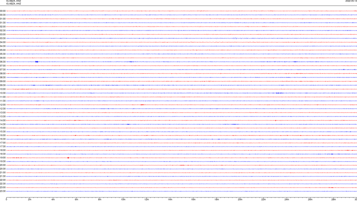
Task: Pick the 10m axis tick label
Action: click(x=123, y=200)
